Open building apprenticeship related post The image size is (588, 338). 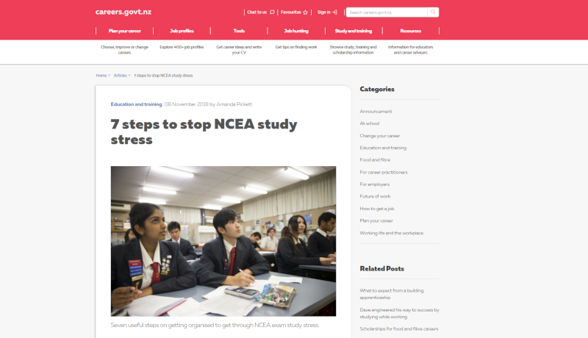click(x=392, y=294)
